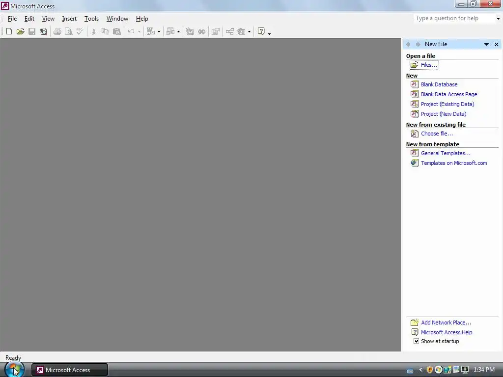Click the Type a question for help field
This screenshot has width=503, height=377.
454,18
